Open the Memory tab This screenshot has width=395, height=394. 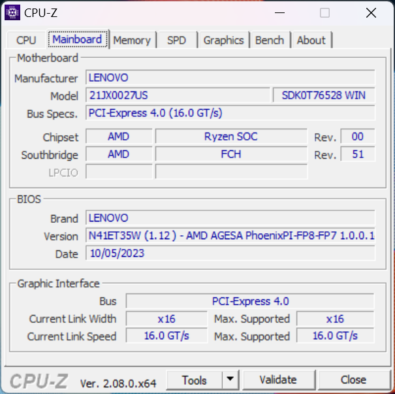point(132,40)
